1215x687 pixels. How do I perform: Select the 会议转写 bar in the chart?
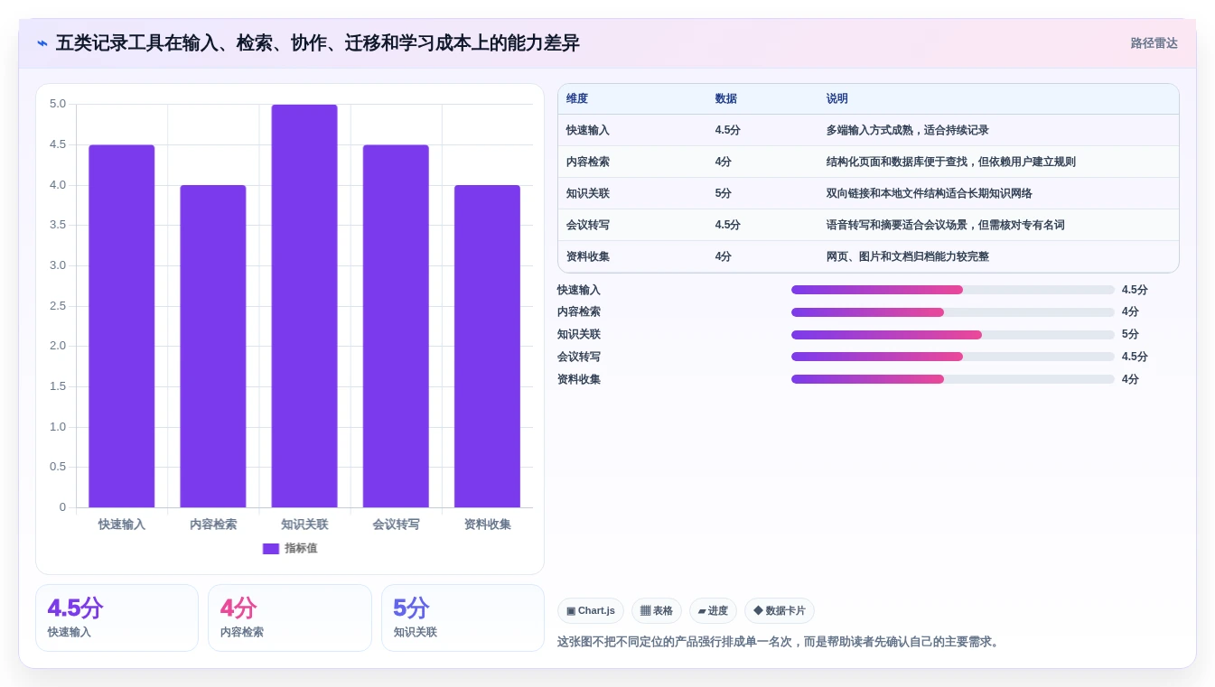(x=396, y=326)
